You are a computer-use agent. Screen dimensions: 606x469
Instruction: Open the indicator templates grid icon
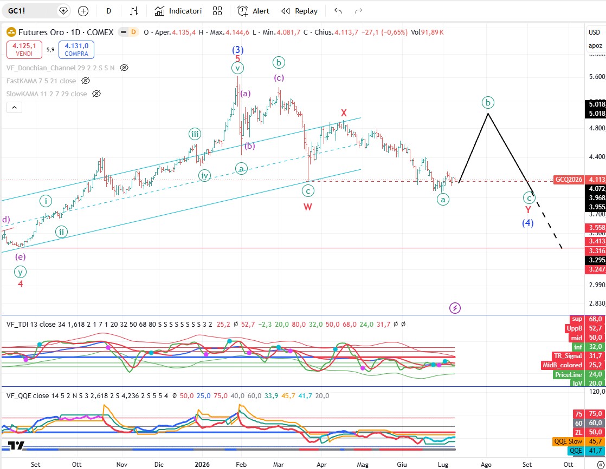coord(217,11)
